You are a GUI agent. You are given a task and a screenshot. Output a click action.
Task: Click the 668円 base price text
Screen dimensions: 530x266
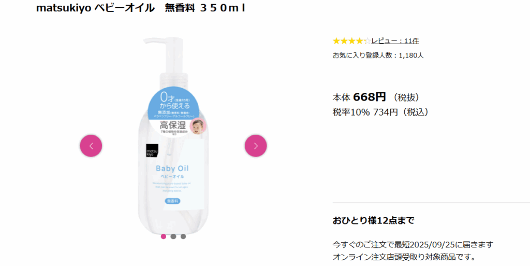pyautogui.click(x=370, y=97)
